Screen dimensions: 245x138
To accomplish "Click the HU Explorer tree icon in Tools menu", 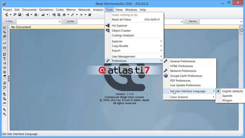I will pos(108,25).
